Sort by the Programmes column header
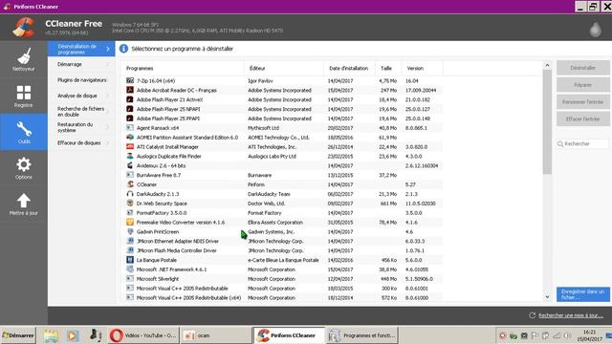Screen dimensions: 612x344 pyautogui.click(x=183, y=68)
